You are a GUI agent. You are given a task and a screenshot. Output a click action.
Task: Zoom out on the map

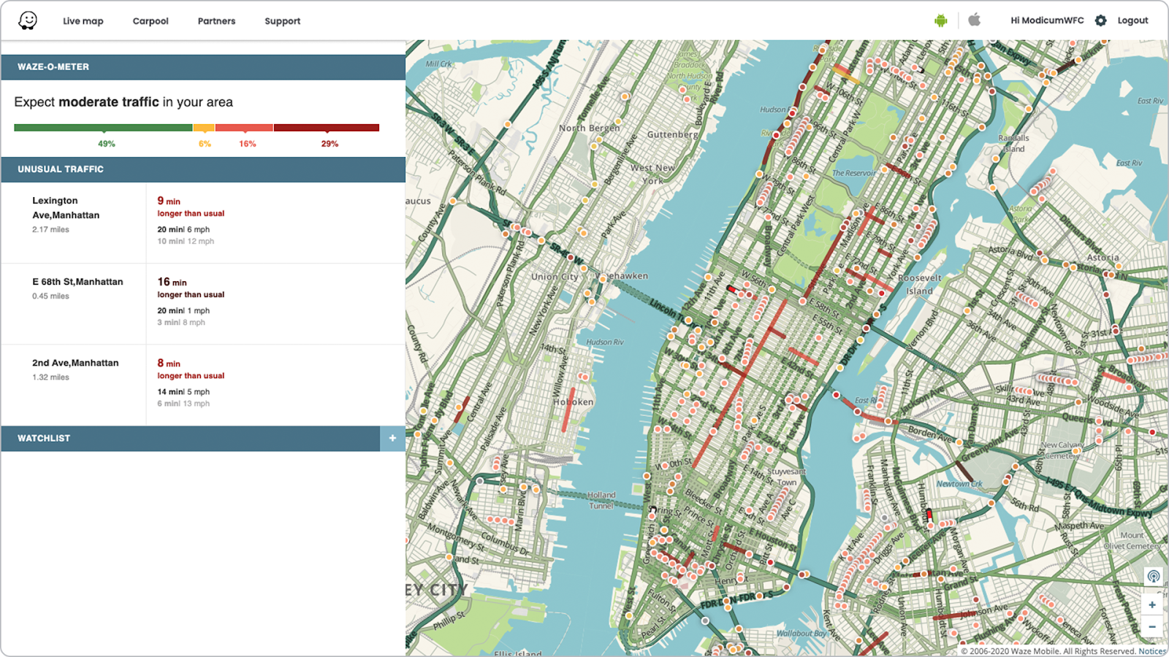point(1152,626)
